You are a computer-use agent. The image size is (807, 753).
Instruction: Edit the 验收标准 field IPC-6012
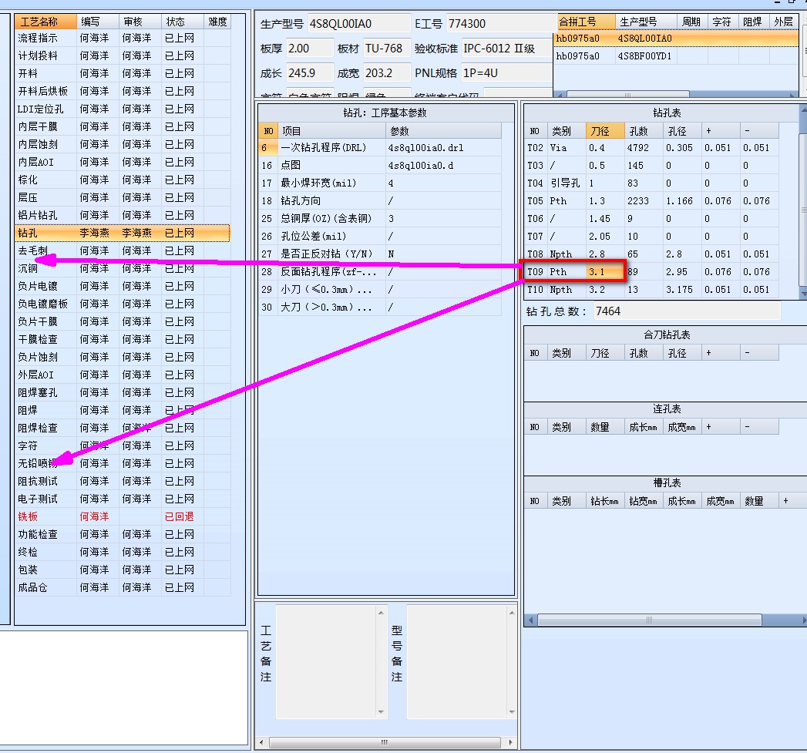(506, 49)
